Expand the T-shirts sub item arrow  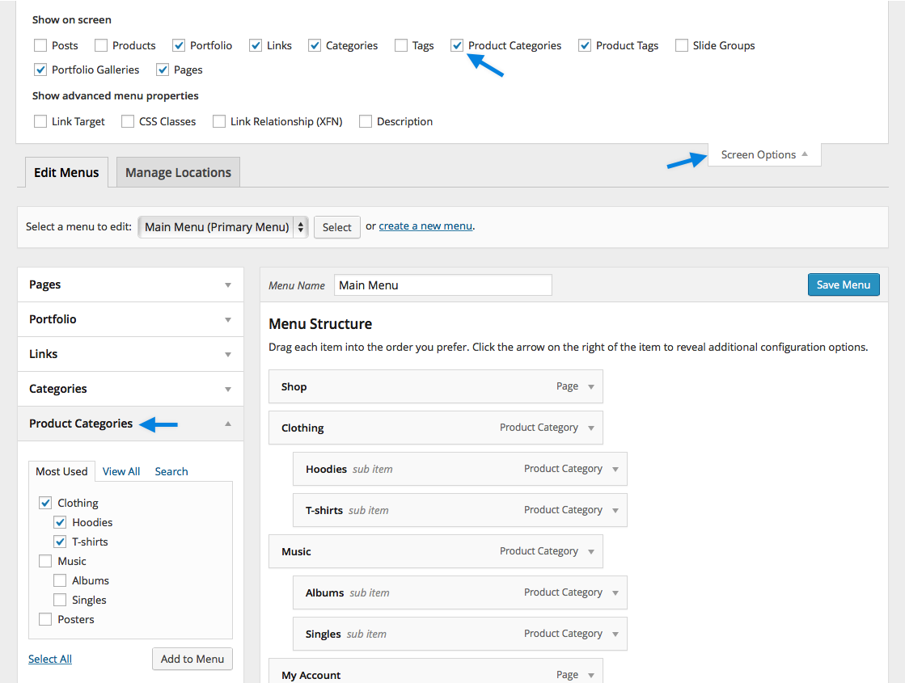tap(615, 511)
